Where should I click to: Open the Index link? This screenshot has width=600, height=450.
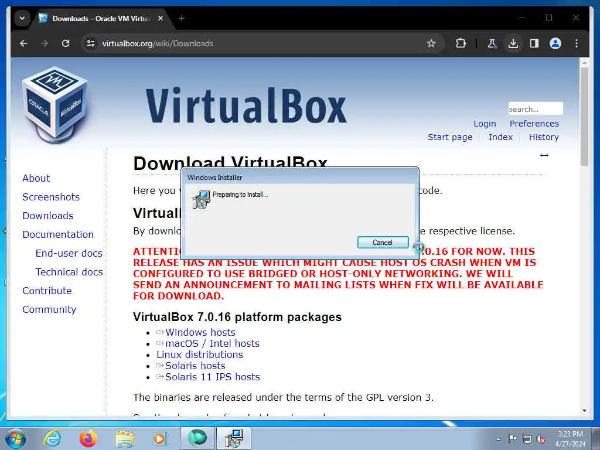tap(500, 137)
